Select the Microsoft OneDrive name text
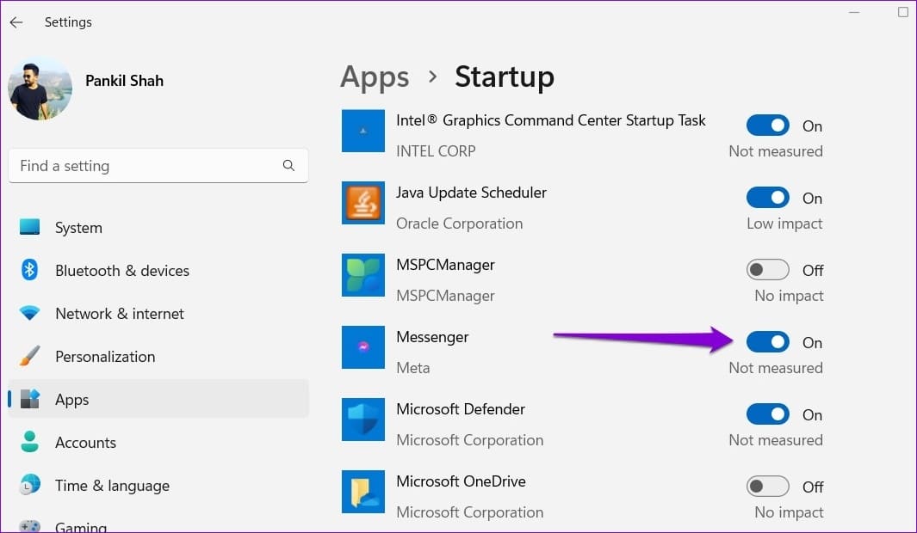 (461, 481)
